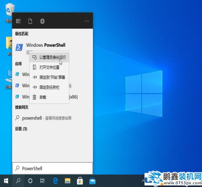Image resolution: width=202 pixels, height=187 pixels.
Task: Launch Microsoft Edge from the taskbar
Action: click(x=55, y=181)
